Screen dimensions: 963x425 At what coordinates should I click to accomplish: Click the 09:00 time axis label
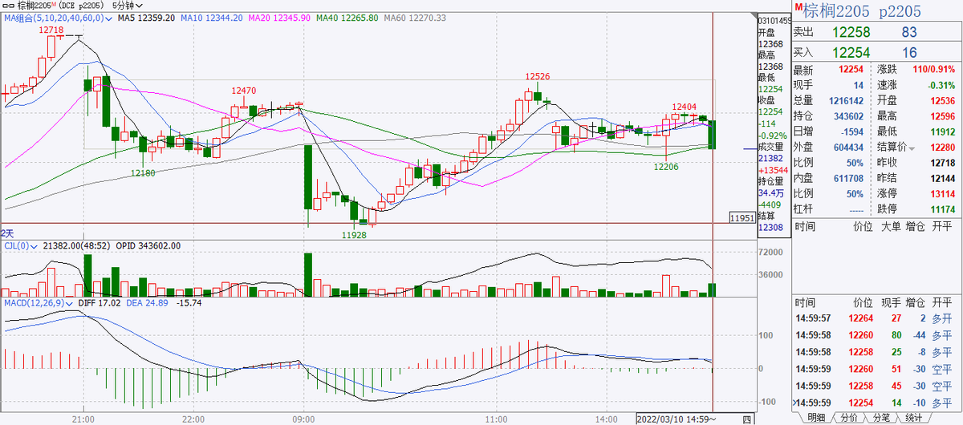(x=305, y=419)
